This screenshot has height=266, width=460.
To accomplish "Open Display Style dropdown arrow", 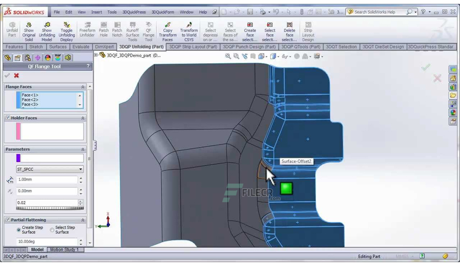I will coord(278,57).
